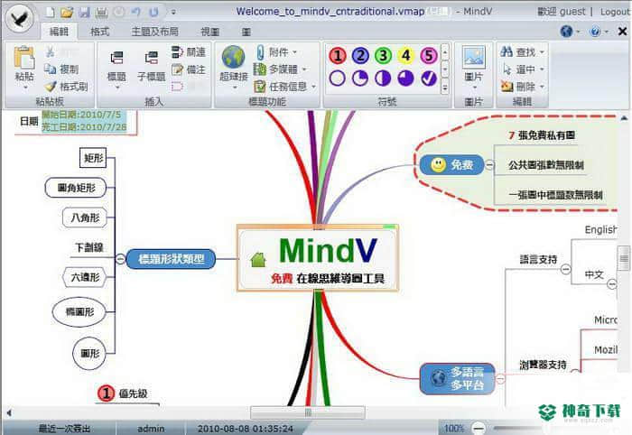Click the smiley face icon on 免費 node

(x=438, y=164)
